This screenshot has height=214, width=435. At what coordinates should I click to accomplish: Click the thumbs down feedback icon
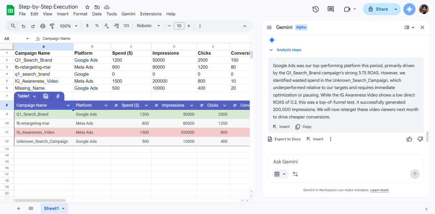tap(420, 139)
